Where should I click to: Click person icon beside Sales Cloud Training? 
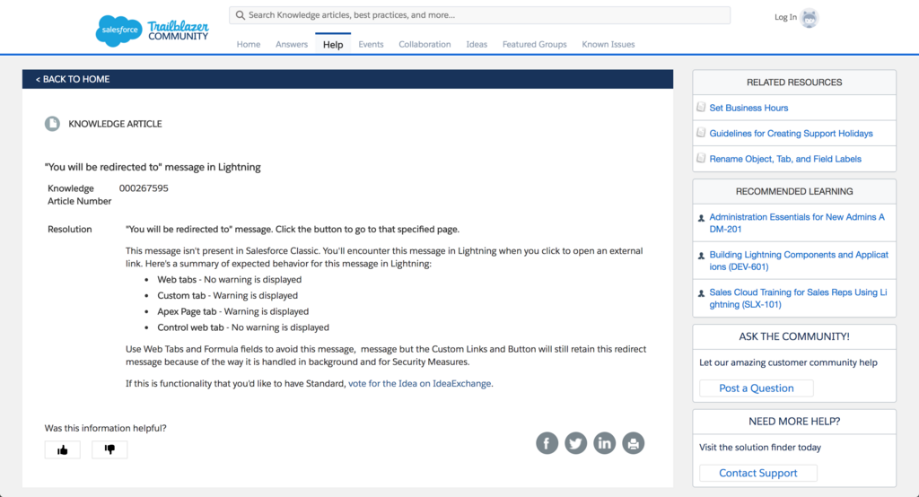[701, 293]
